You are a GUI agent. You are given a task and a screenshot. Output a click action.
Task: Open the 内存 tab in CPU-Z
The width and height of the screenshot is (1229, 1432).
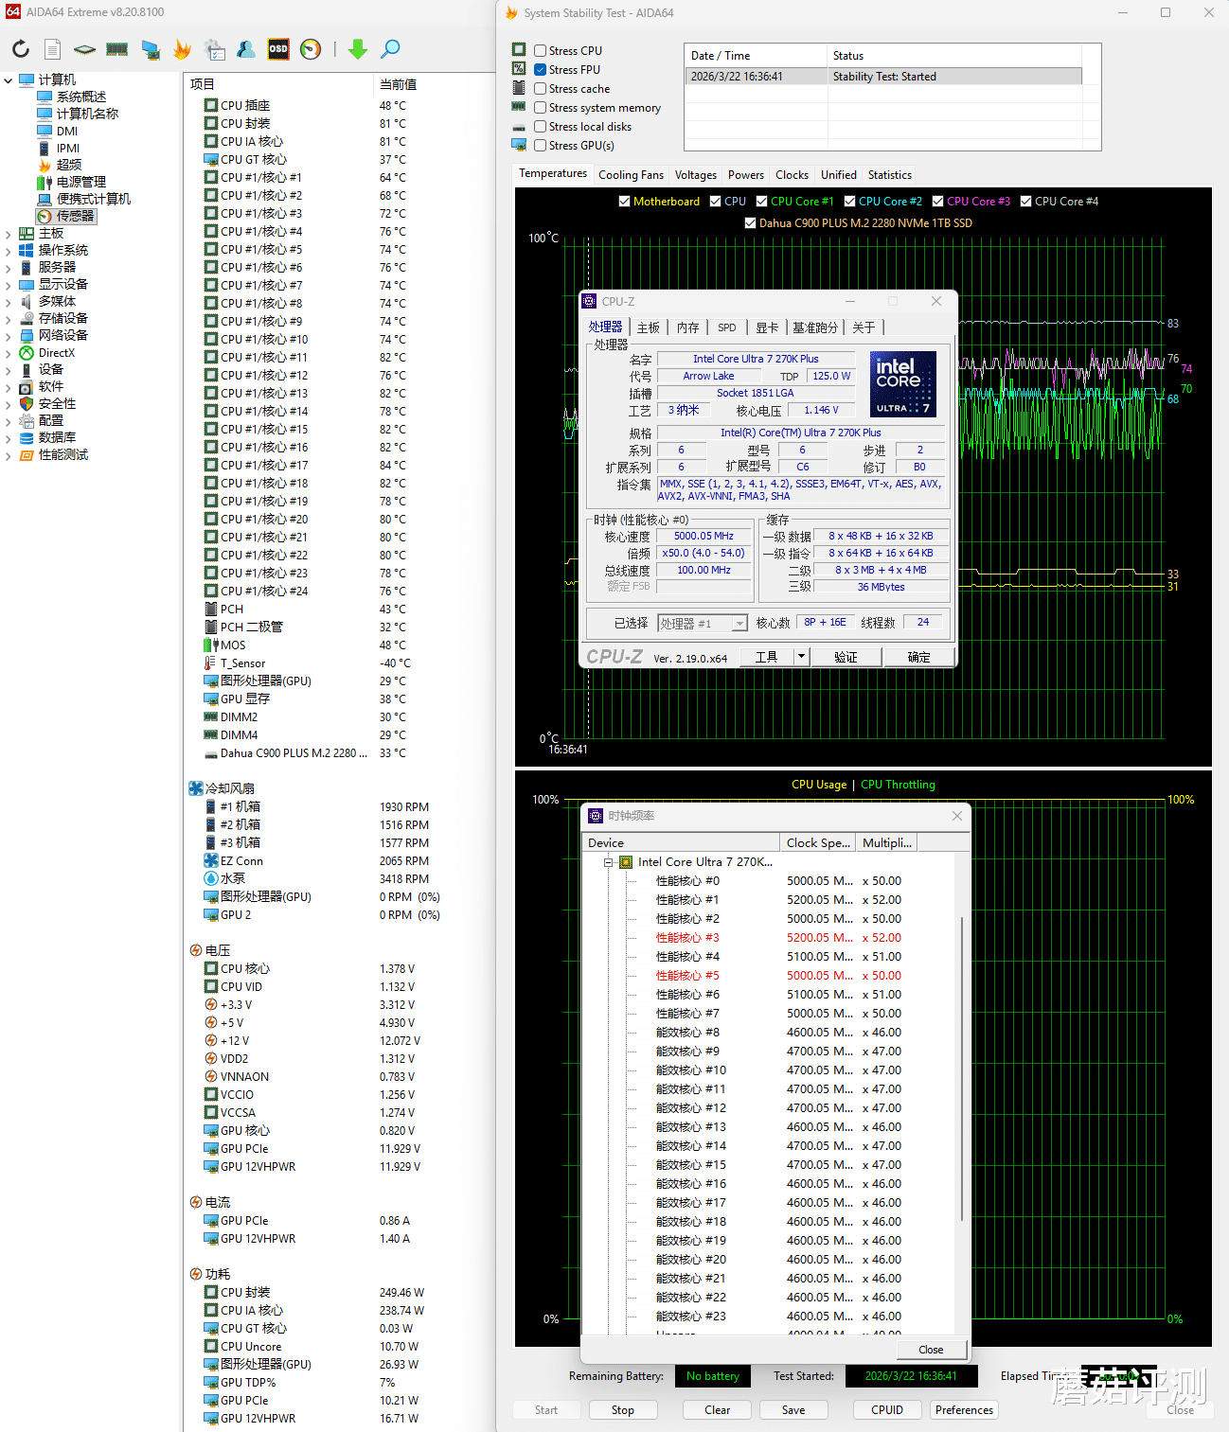click(688, 327)
